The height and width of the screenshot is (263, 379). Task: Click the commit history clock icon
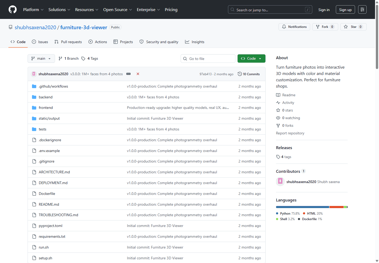coord(240,74)
